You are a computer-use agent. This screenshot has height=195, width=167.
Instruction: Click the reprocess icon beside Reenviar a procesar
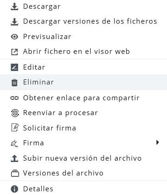click(x=15, y=113)
